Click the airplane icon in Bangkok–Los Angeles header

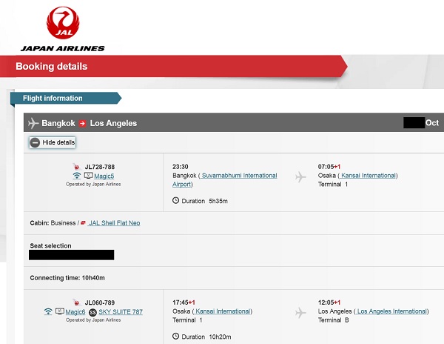coord(33,123)
